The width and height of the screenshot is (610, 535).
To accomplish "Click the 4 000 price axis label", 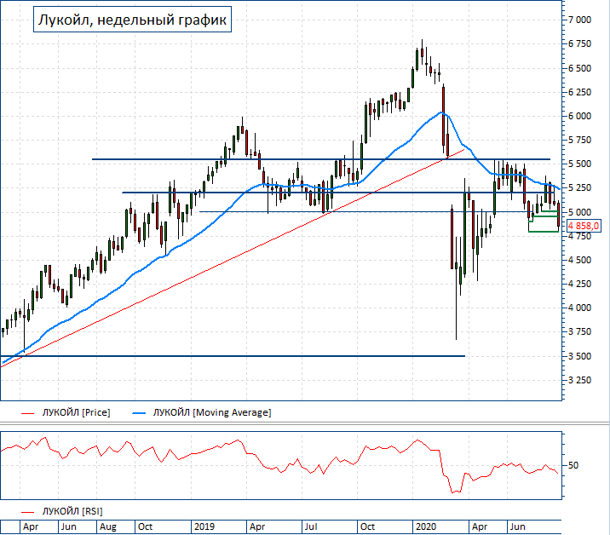I will [579, 308].
